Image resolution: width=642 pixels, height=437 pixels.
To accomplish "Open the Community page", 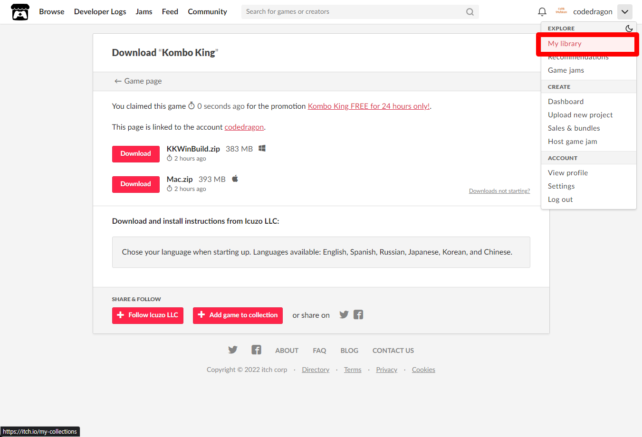I will coord(208,12).
